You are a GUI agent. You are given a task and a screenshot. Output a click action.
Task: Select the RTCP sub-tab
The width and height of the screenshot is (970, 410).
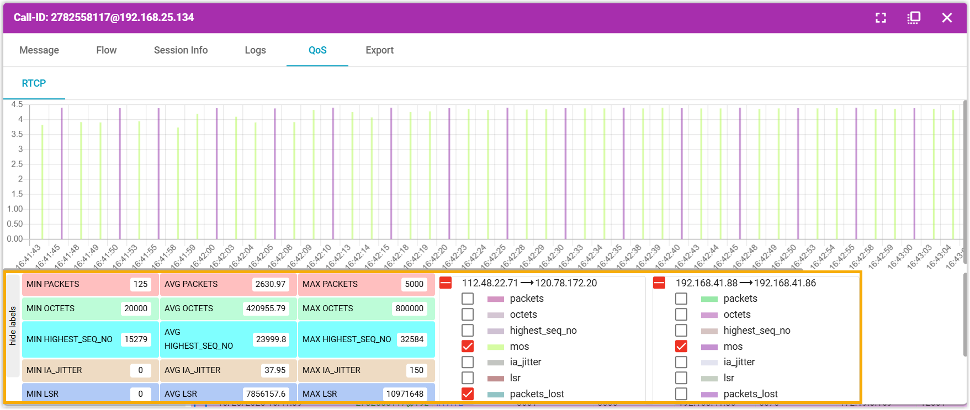pyautogui.click(x=34, y=83)
